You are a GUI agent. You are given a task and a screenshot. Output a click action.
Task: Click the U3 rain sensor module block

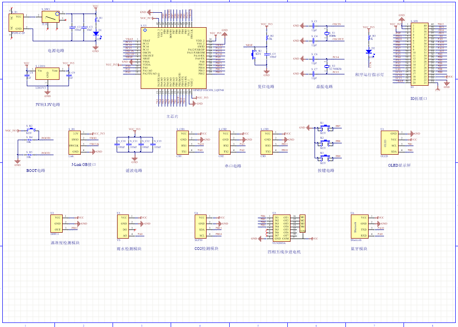124,226
